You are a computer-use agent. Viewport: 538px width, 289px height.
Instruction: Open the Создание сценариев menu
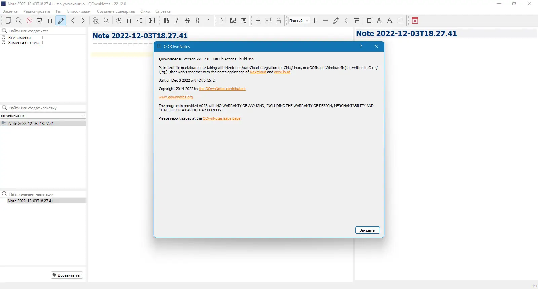116,11
